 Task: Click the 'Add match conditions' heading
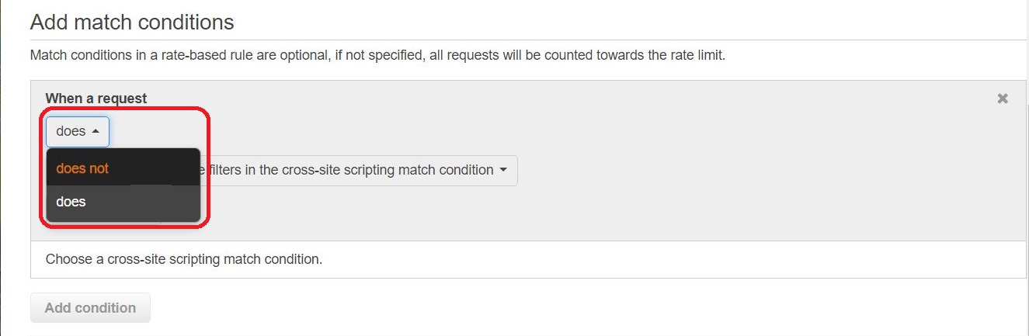132,22
